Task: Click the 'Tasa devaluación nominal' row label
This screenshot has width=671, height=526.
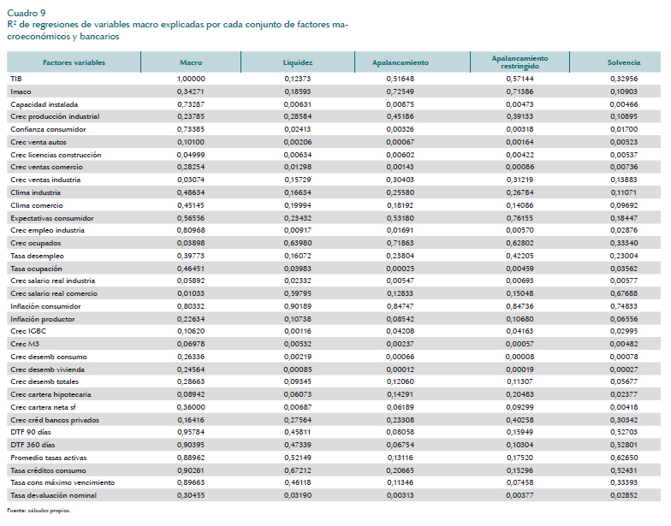Action: click(51, 495)
